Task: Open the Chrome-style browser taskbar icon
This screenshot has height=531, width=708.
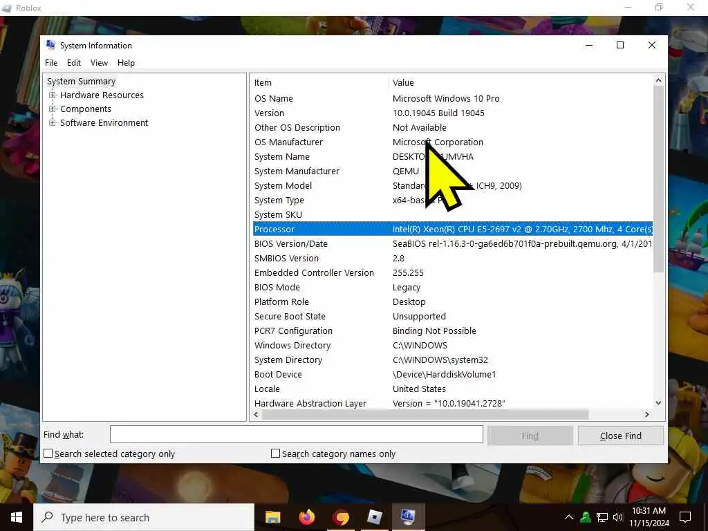Action: click(341, 517)
